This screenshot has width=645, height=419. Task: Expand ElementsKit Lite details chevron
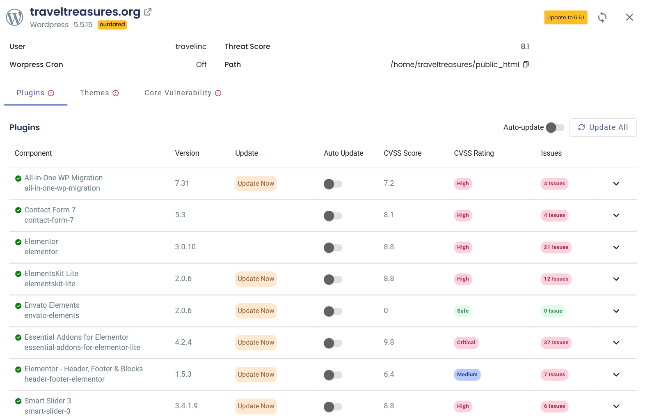click(616, 279)
